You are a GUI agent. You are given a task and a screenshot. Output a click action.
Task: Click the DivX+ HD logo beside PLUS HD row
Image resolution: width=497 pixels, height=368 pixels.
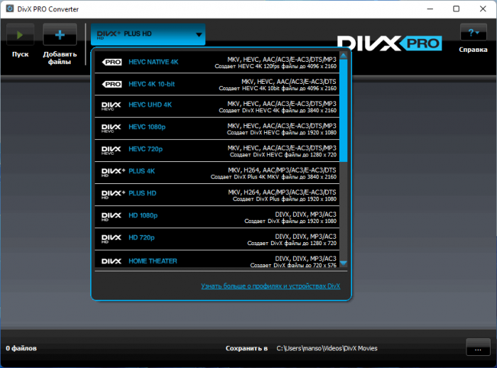pyautogui.click(x=114, y=195)
